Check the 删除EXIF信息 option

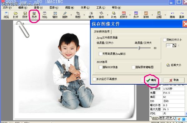[100, 67]
